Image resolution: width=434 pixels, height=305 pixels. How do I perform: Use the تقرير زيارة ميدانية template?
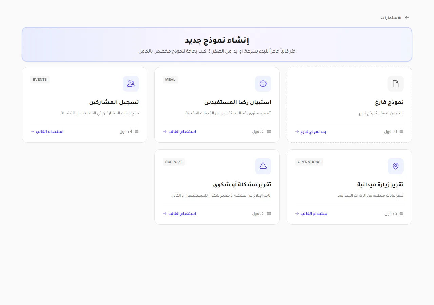[312, 213]
